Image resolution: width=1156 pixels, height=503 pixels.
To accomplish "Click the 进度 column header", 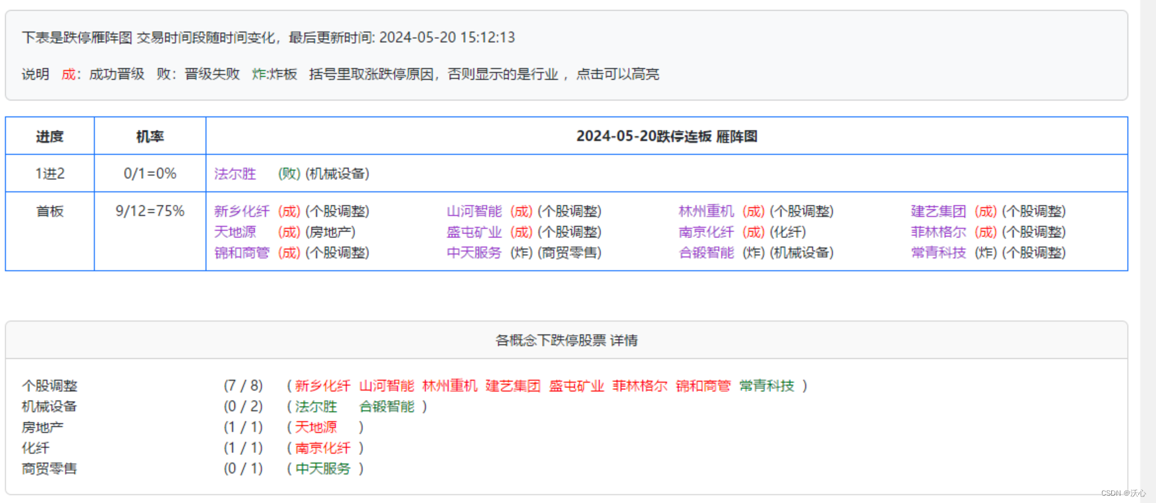I will 50,136.
